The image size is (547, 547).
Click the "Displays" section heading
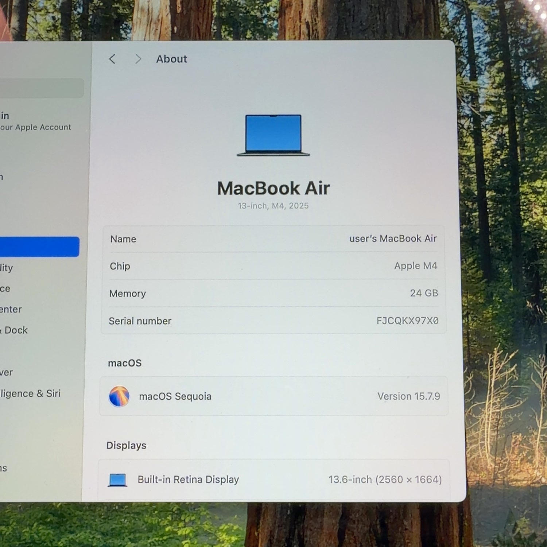[126, 446]
